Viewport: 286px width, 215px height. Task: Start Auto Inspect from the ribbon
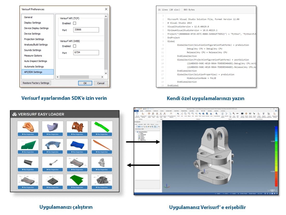tap(234, 115)
